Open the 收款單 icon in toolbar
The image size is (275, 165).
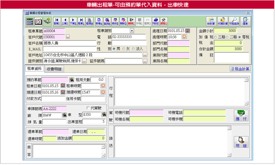click(x=211, y=21)
